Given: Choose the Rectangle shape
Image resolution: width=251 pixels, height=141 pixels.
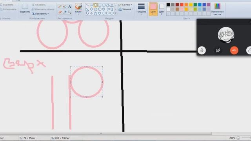Looking at the screenshot, I should click(100, 5).
